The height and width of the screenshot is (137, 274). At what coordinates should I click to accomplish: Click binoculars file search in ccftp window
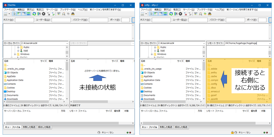pos(210,14)
